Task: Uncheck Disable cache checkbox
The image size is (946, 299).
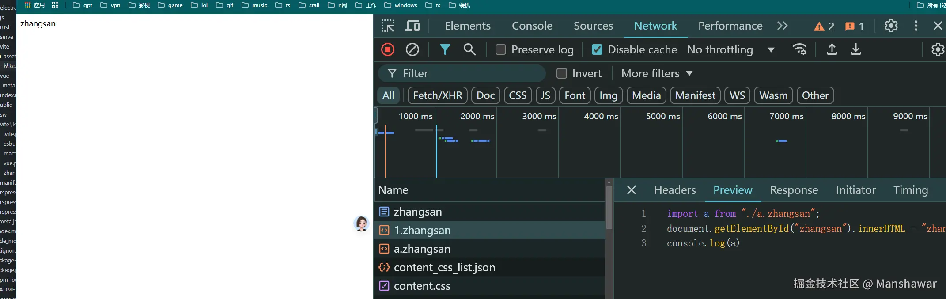Action: (x=597, y=49)
